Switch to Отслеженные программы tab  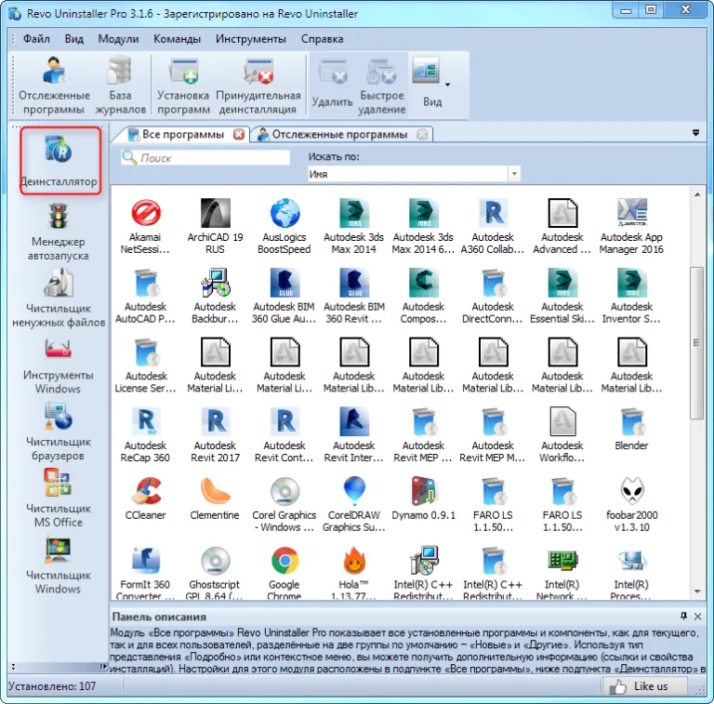339,134
